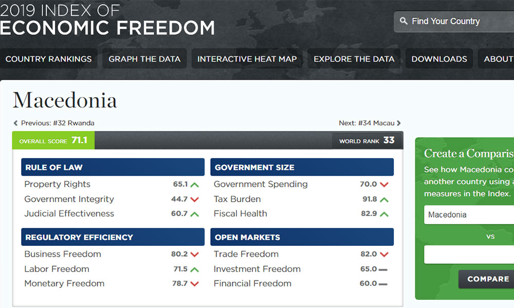The height and width of the screenshot is (308, 514).
Task: Click the Macedonia comparison country field
Action: click(469, 215)
